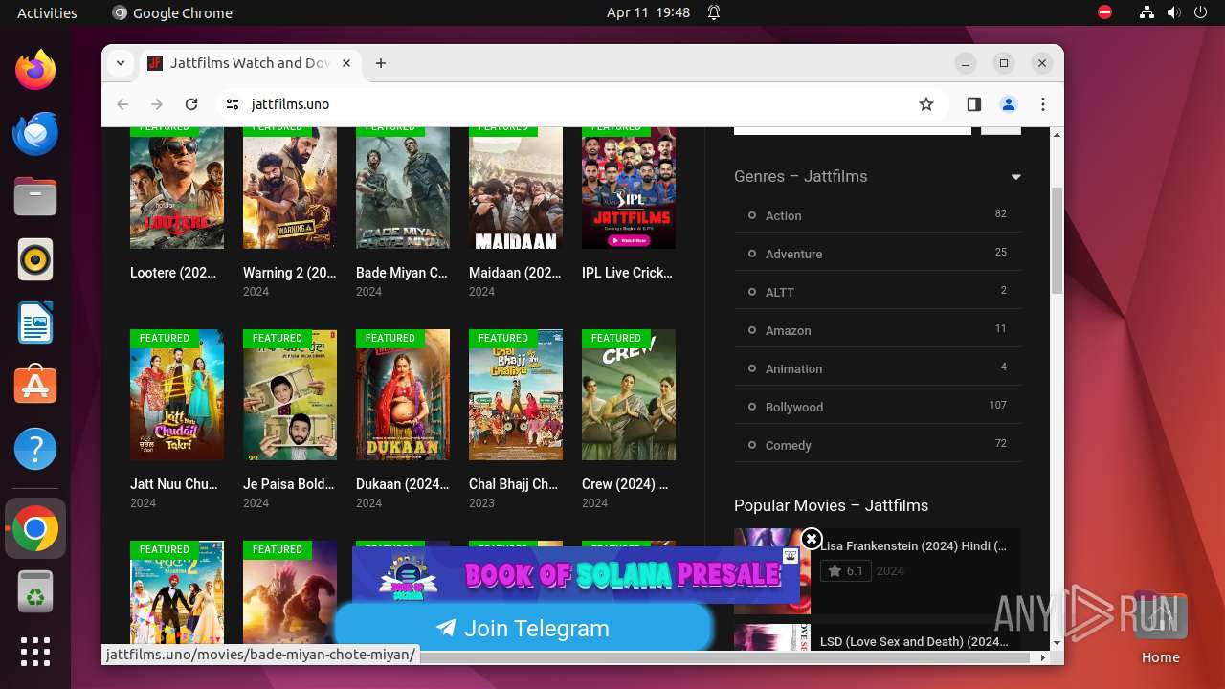Viewport: 1225px width, 689px height.
Task: Open the volume icon in top bar
Action: tap(1173, 12)
